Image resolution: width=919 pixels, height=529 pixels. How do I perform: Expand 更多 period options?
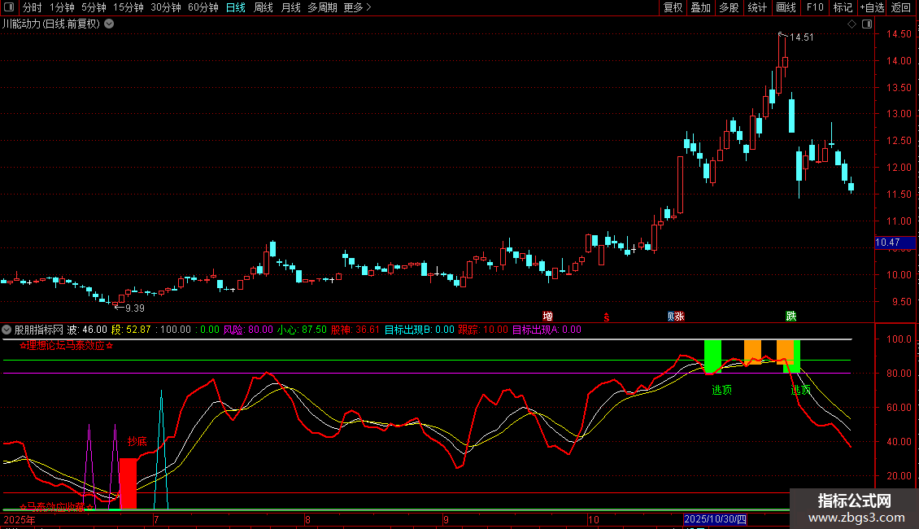(x=357, y=7)
